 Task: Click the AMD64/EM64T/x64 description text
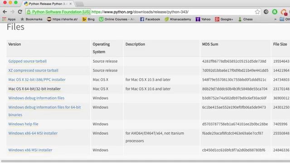point(155,137)
